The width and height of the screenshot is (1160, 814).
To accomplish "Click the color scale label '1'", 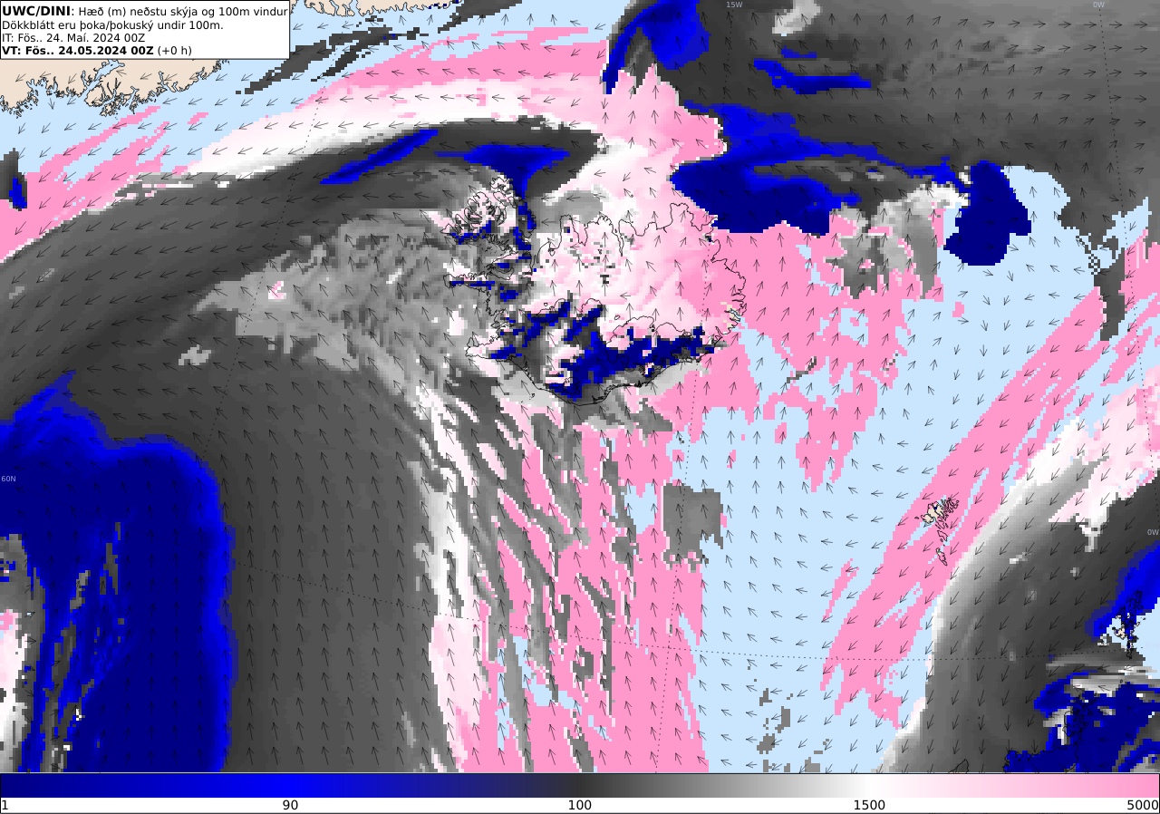I will pyautogui.click(x=5, y=805).
